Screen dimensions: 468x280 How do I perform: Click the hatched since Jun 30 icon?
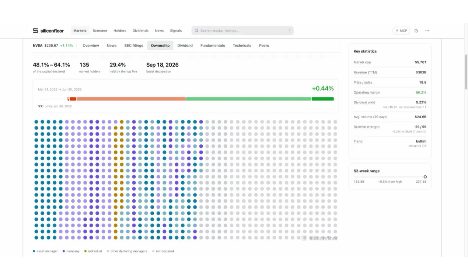click(41, 106)
